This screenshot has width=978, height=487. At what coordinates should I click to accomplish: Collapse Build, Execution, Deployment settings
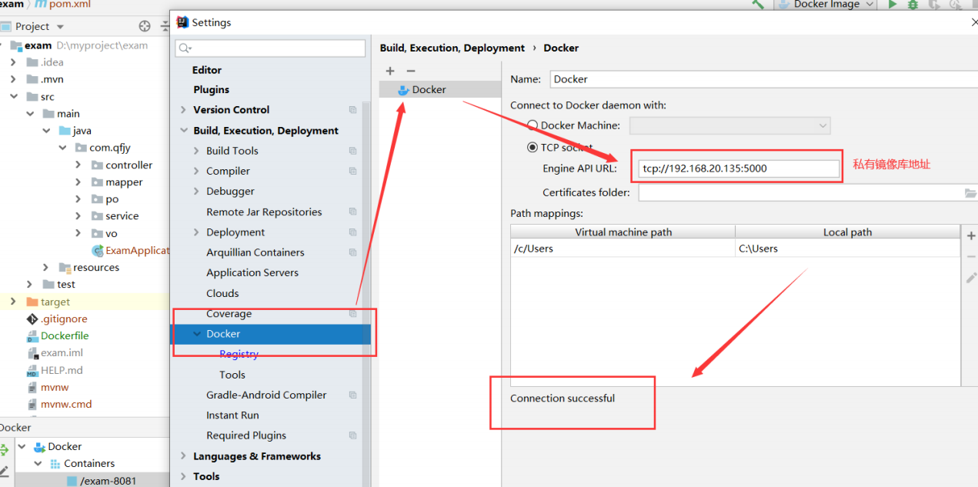pyautogui.click(x=183, y=131)
